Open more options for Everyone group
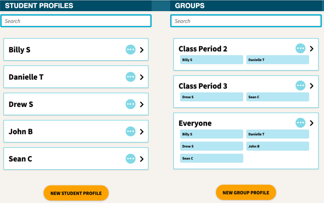Viewport: 324px width, 203px height. (300, 123)
